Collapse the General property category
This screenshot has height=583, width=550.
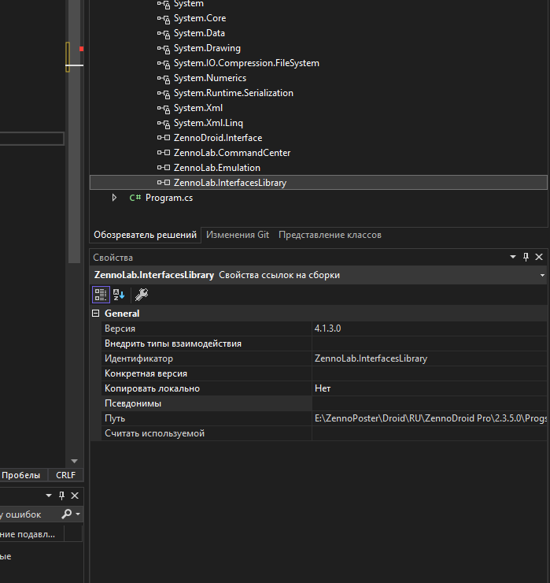[x=96, y=314]
